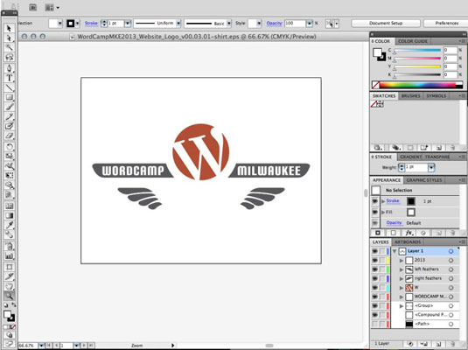The height and width of the screenshot is (350, 468).
Task: Switch to the Graphic Styles tab
Action: (x=424, y=180)
